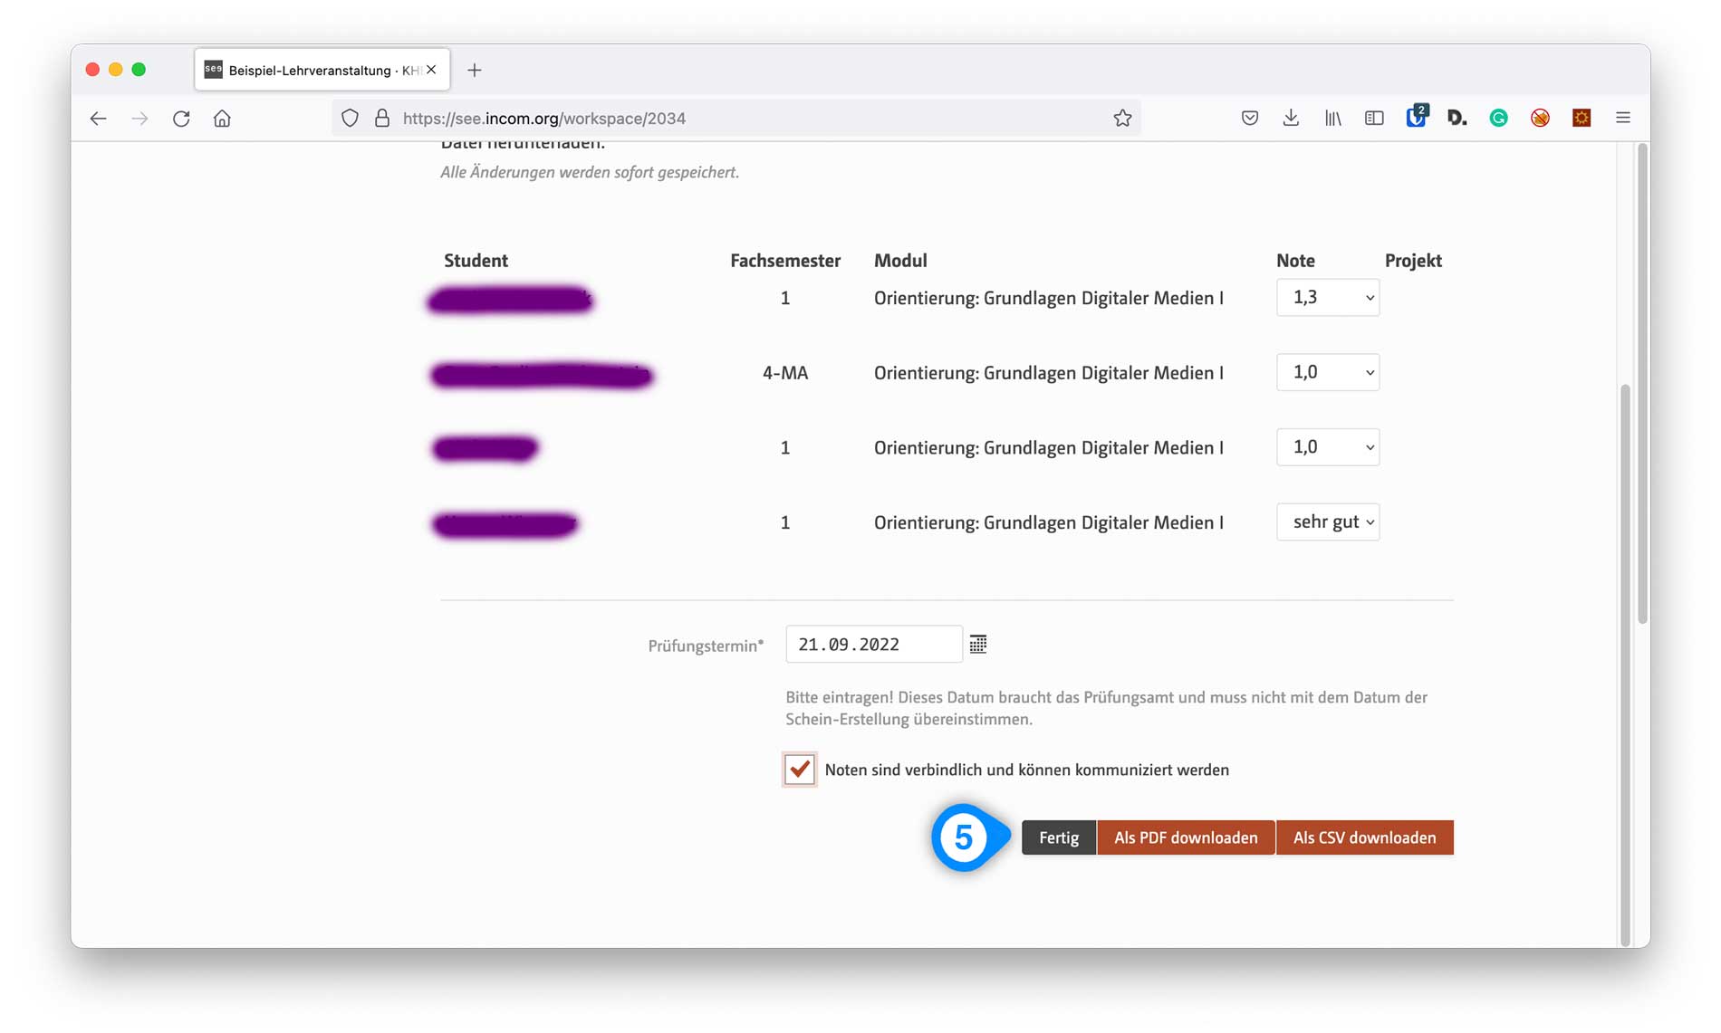Open the downloads arrow icon
The image size is (1721, 1033).
pyautogui.click(x=1291, y=118)
